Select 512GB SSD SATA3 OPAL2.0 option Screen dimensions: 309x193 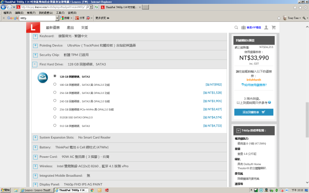55,117
